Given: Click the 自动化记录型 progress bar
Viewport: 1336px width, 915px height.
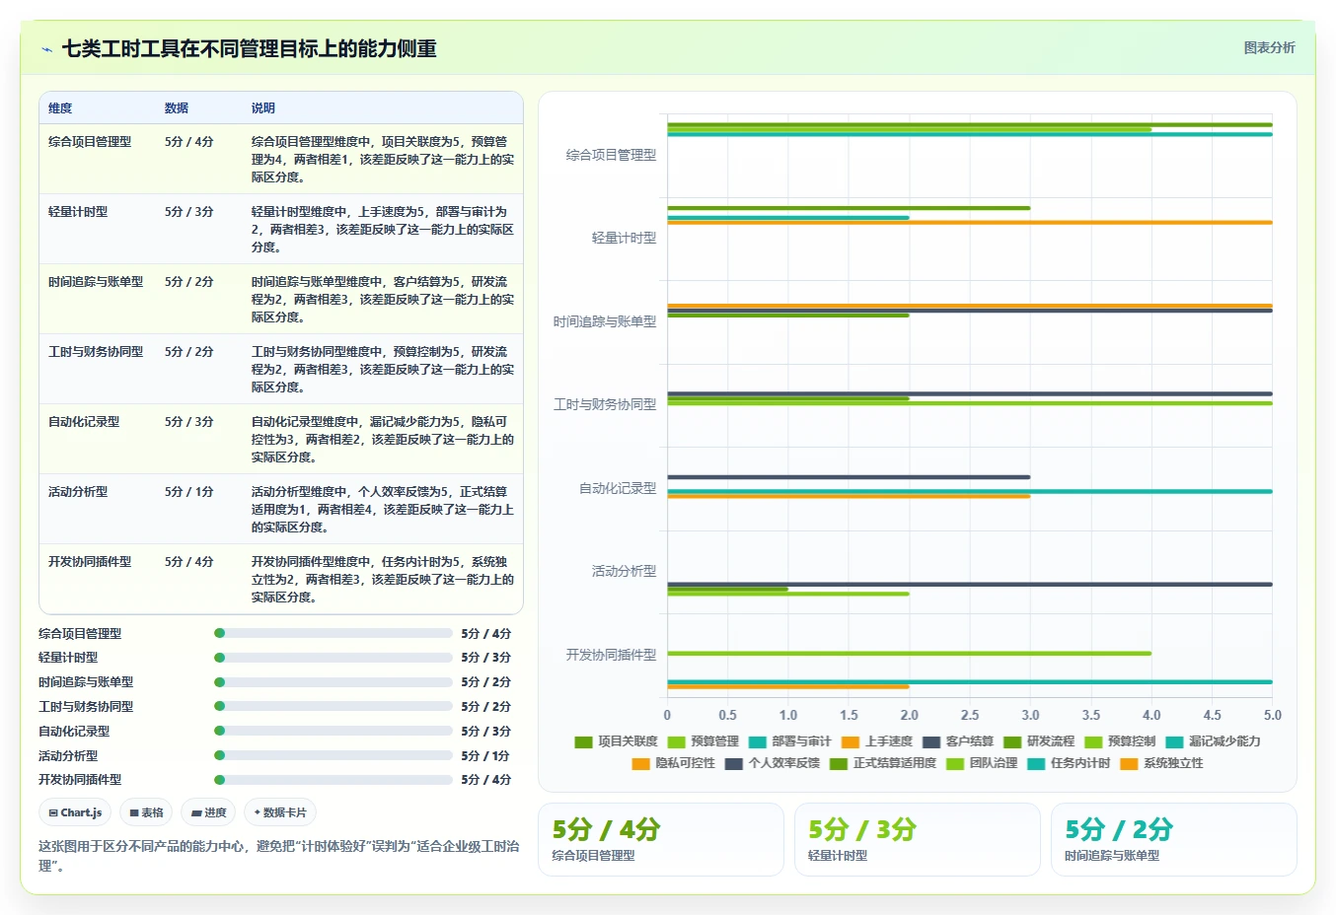Looking at the screenshot, I should 334,732.
